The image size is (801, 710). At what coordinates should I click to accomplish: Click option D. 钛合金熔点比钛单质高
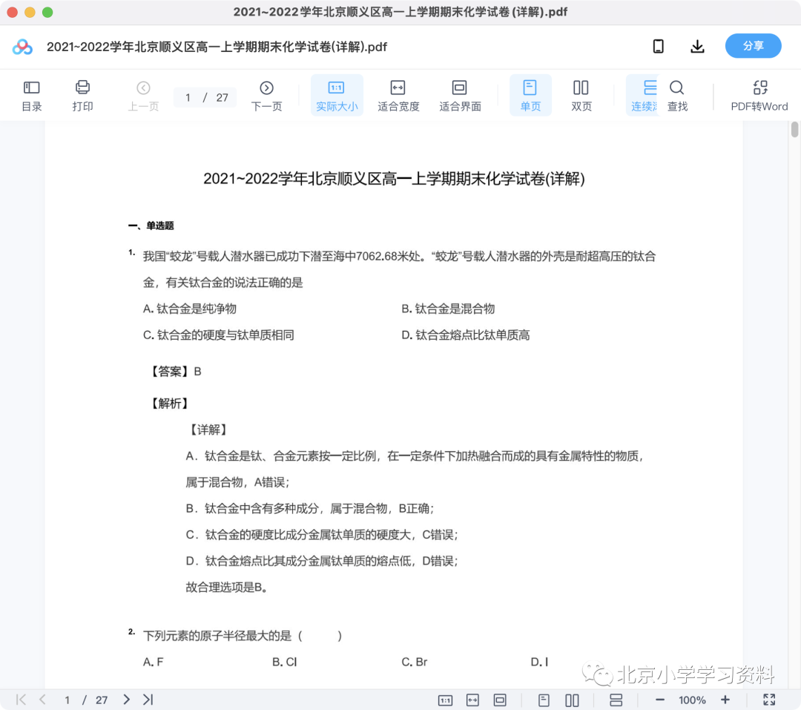pos(465,335)
